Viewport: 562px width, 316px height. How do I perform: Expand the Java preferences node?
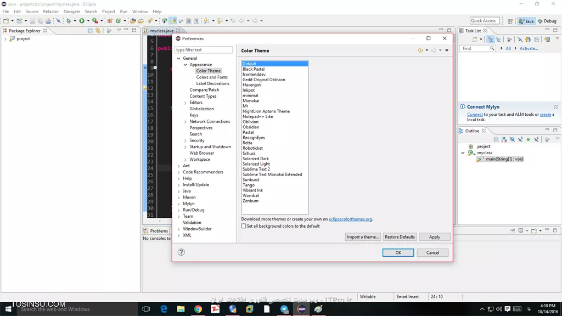point(178,191)
